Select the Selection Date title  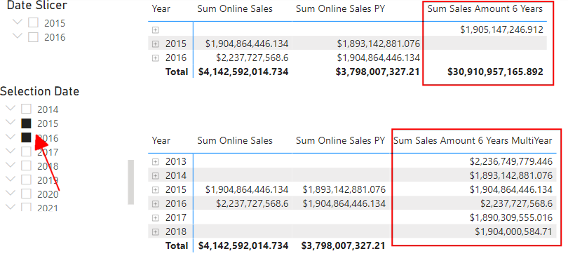[x=39, y=91]
